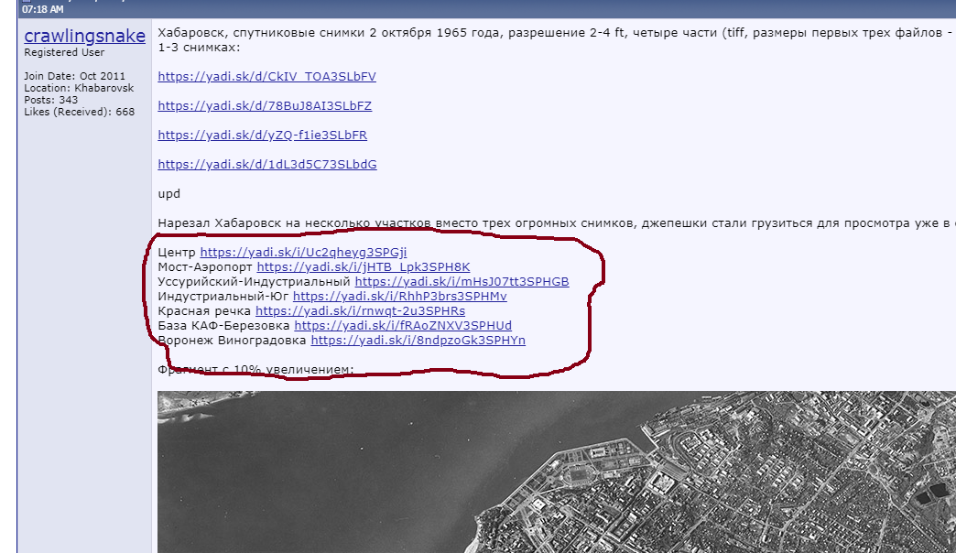The image size is (956, 553).
Task: Open the yadi.sk/d/78BuJ8AI3SLbFZ download link
Action: 265,106
